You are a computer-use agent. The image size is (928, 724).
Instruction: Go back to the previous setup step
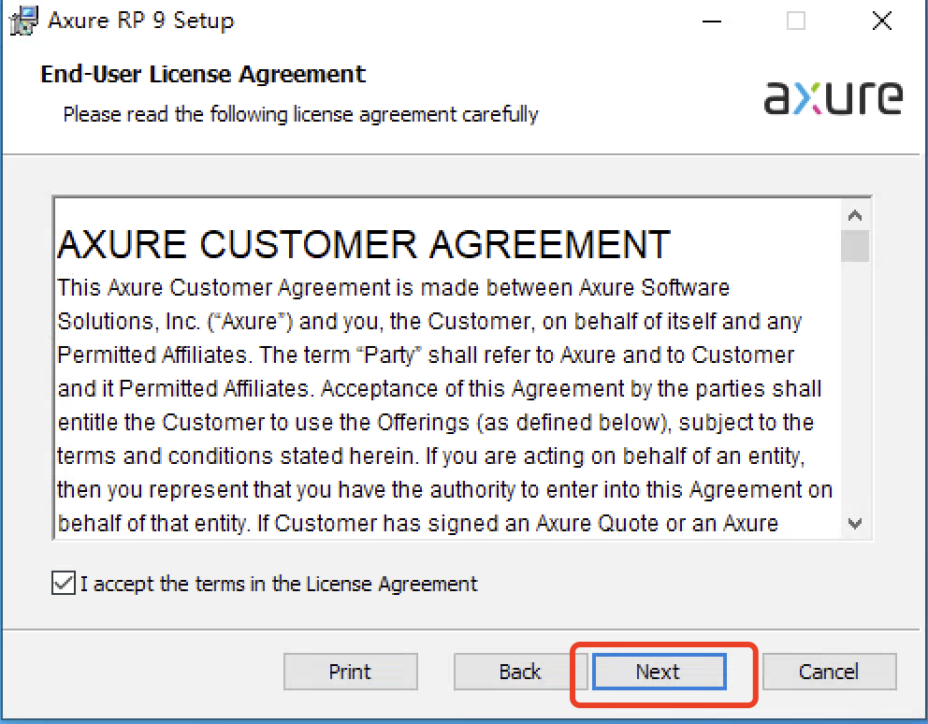(519, 672)
